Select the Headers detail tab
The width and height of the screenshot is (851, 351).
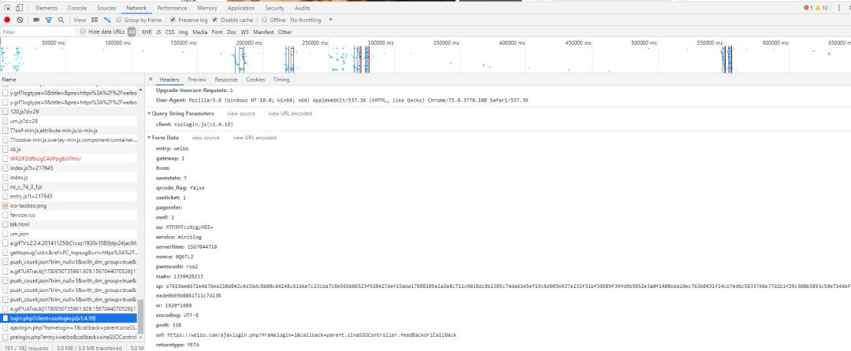[169, 79]
